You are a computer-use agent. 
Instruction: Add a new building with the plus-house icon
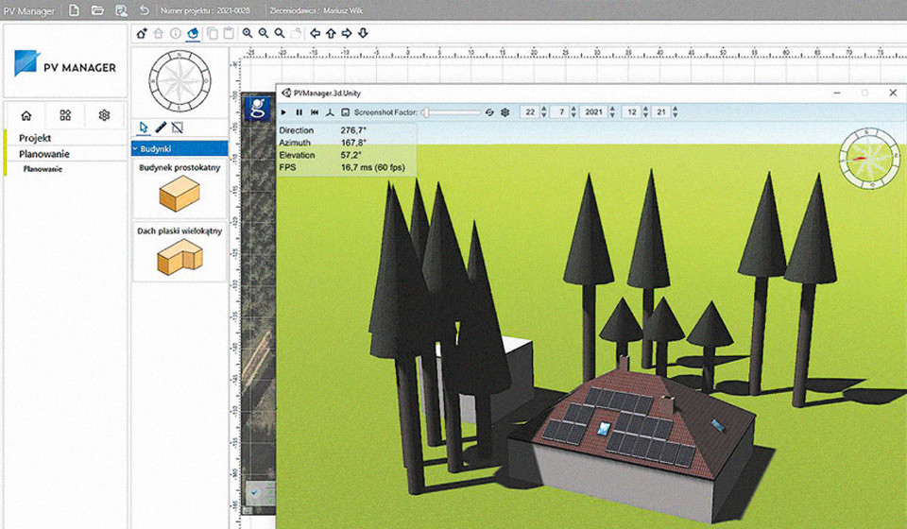click(x=142, y=33)
